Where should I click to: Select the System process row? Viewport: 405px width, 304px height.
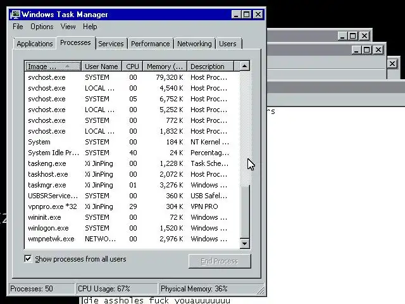[x=132, y=142]
